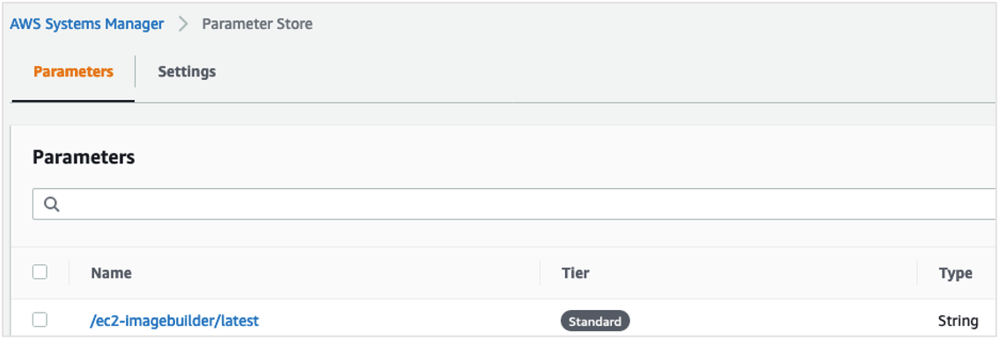Click divider between Name and Tier columns
This screenshot has height=339, width=999.
540,273
